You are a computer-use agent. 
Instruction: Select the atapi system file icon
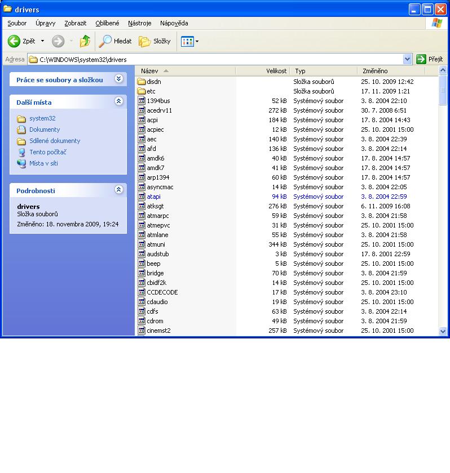click(x=142, y=197)
